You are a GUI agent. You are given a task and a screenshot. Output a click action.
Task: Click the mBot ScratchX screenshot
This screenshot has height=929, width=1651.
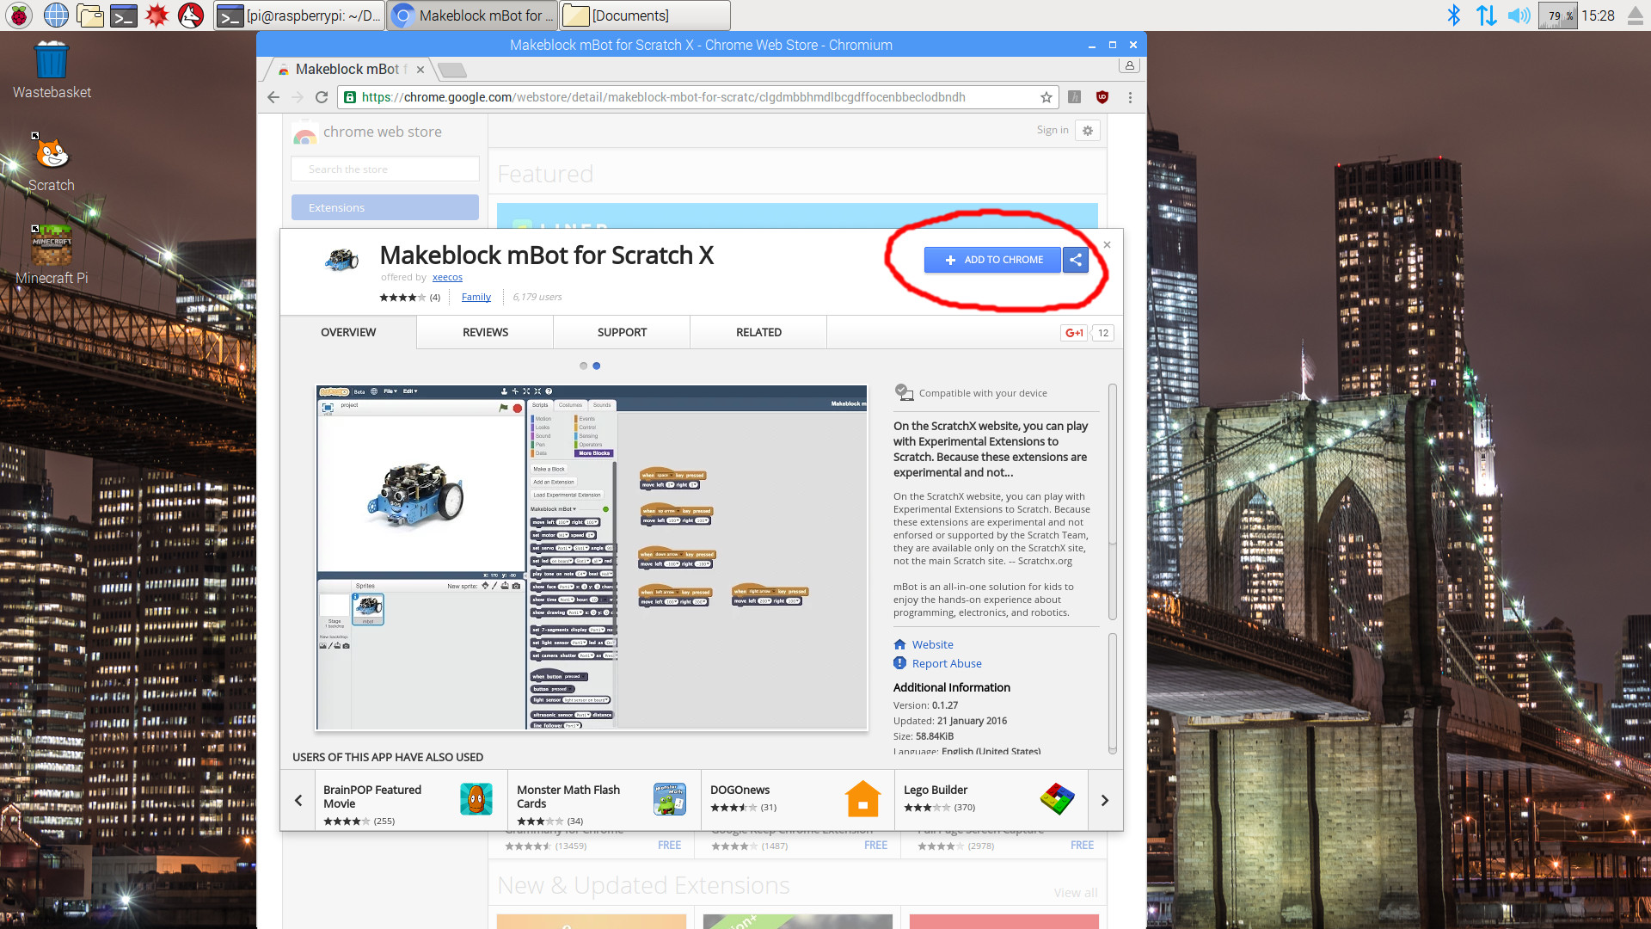coord(592,557)
